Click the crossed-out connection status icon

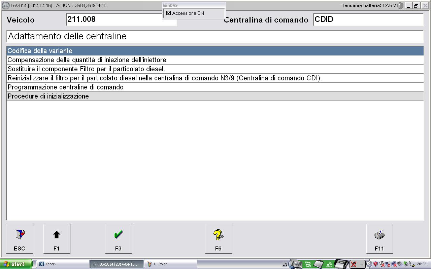[353, 265]
